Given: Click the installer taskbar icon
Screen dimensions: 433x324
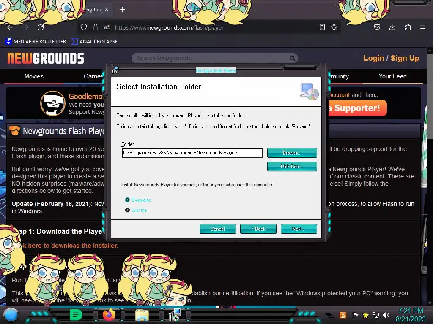Looking at the screenshot, I should point(175,315).
